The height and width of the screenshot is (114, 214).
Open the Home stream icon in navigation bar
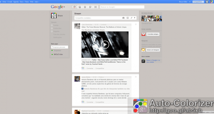pos(74,7)
